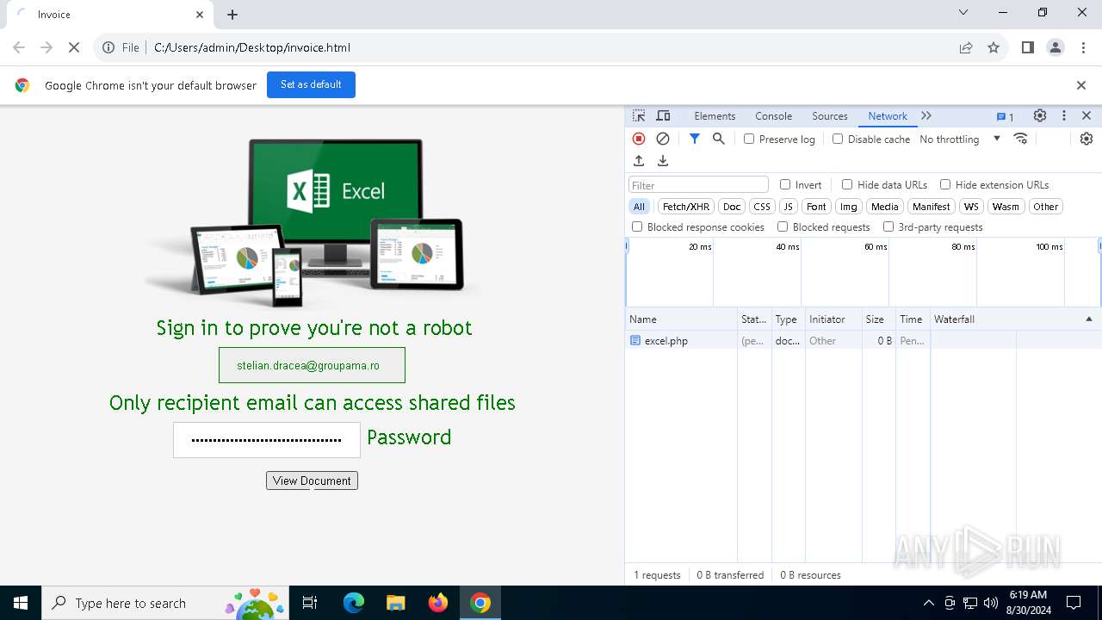
Task: Open DevTools customize three-dot menu
Action: pos(1064,115)
